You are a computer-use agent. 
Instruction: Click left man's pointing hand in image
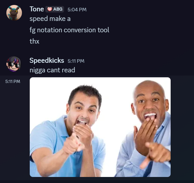[x=74, y=144]
